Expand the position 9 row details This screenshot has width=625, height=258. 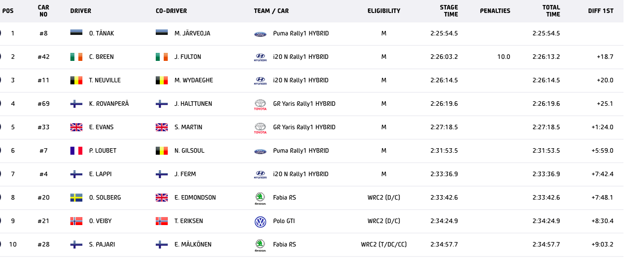[x=1, y=221]
